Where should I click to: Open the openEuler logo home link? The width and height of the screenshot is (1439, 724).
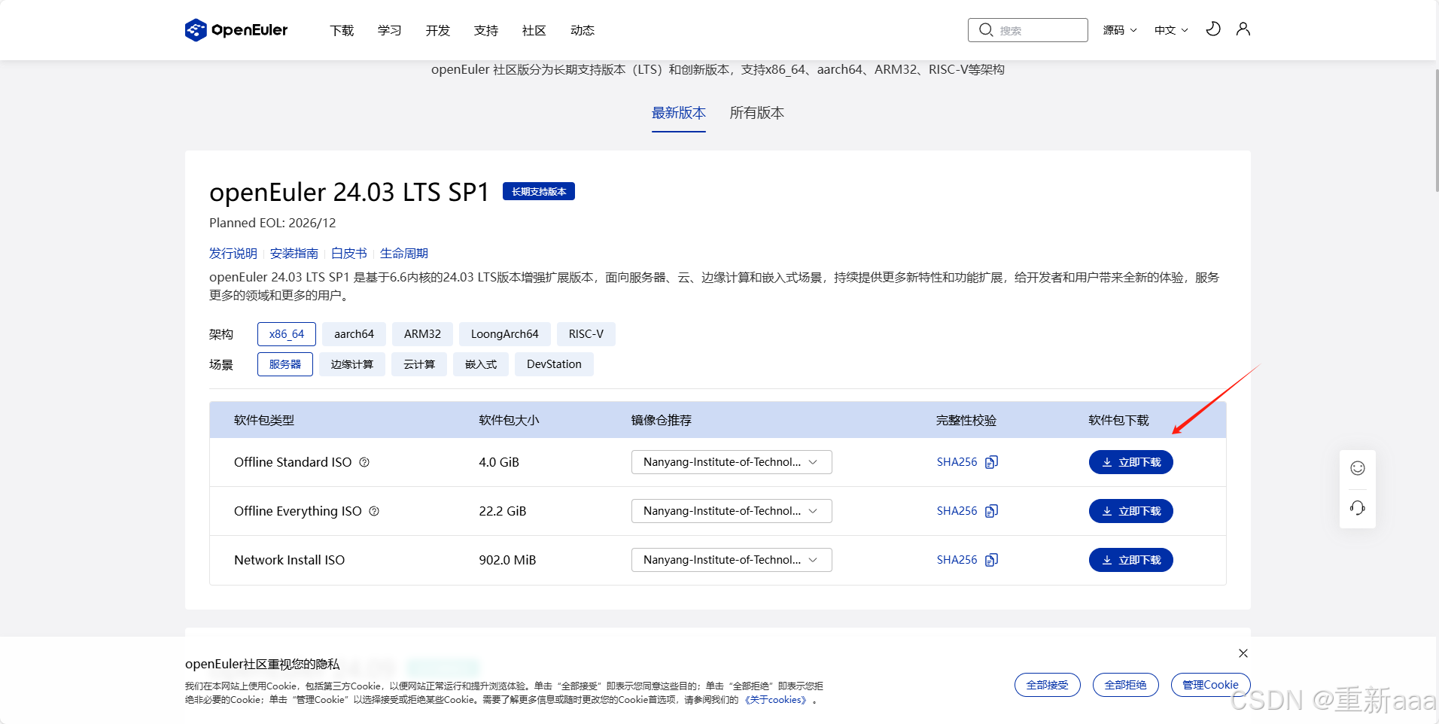(x=236, y=30)
